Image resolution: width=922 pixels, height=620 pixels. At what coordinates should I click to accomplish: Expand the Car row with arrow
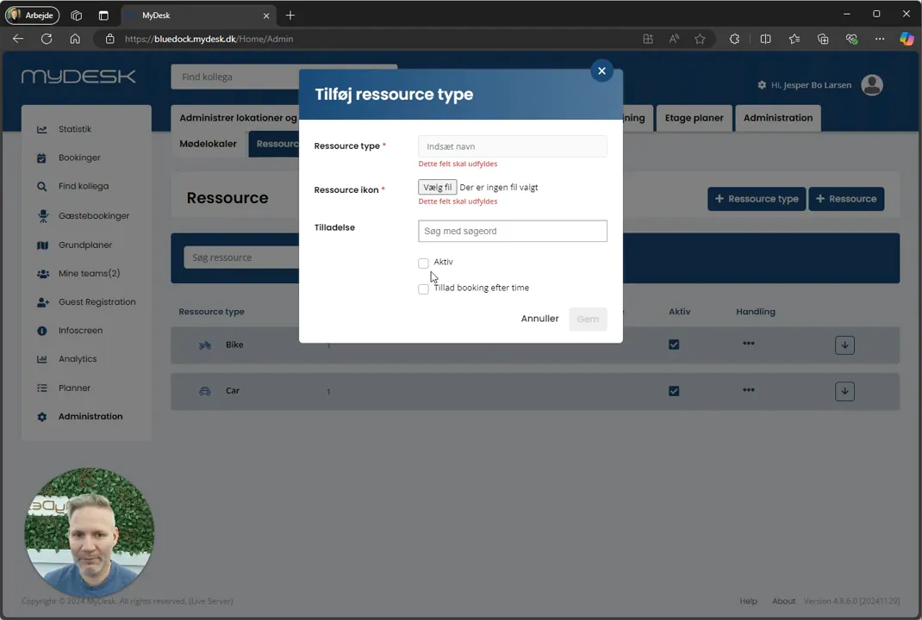[x=844, y=392]
